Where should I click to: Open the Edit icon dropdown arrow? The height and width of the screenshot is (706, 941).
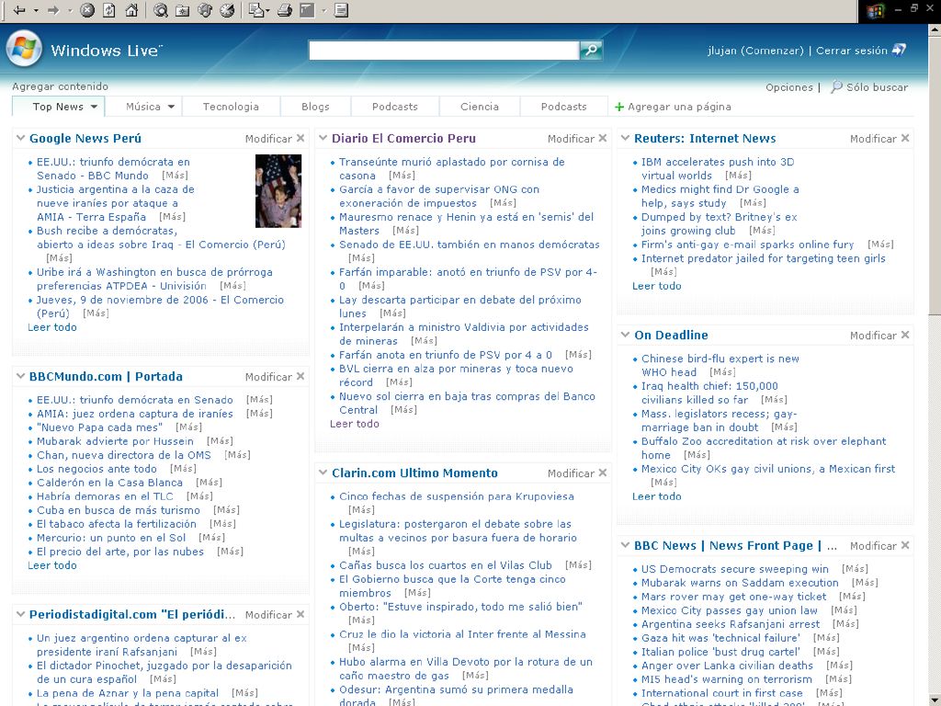[324, 10]
